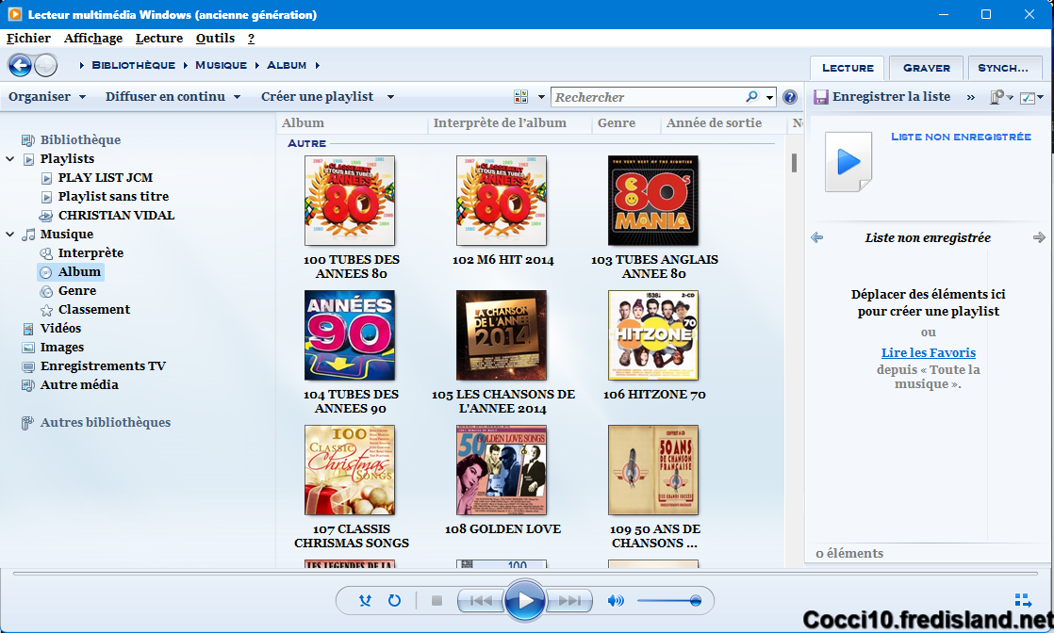Open the view options dropdown arrow

point(541,97)
